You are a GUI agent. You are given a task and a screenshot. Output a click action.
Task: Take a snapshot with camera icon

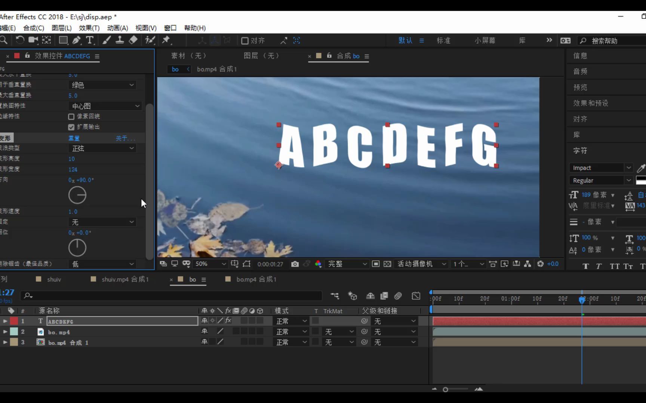click(x=295, y=264)
